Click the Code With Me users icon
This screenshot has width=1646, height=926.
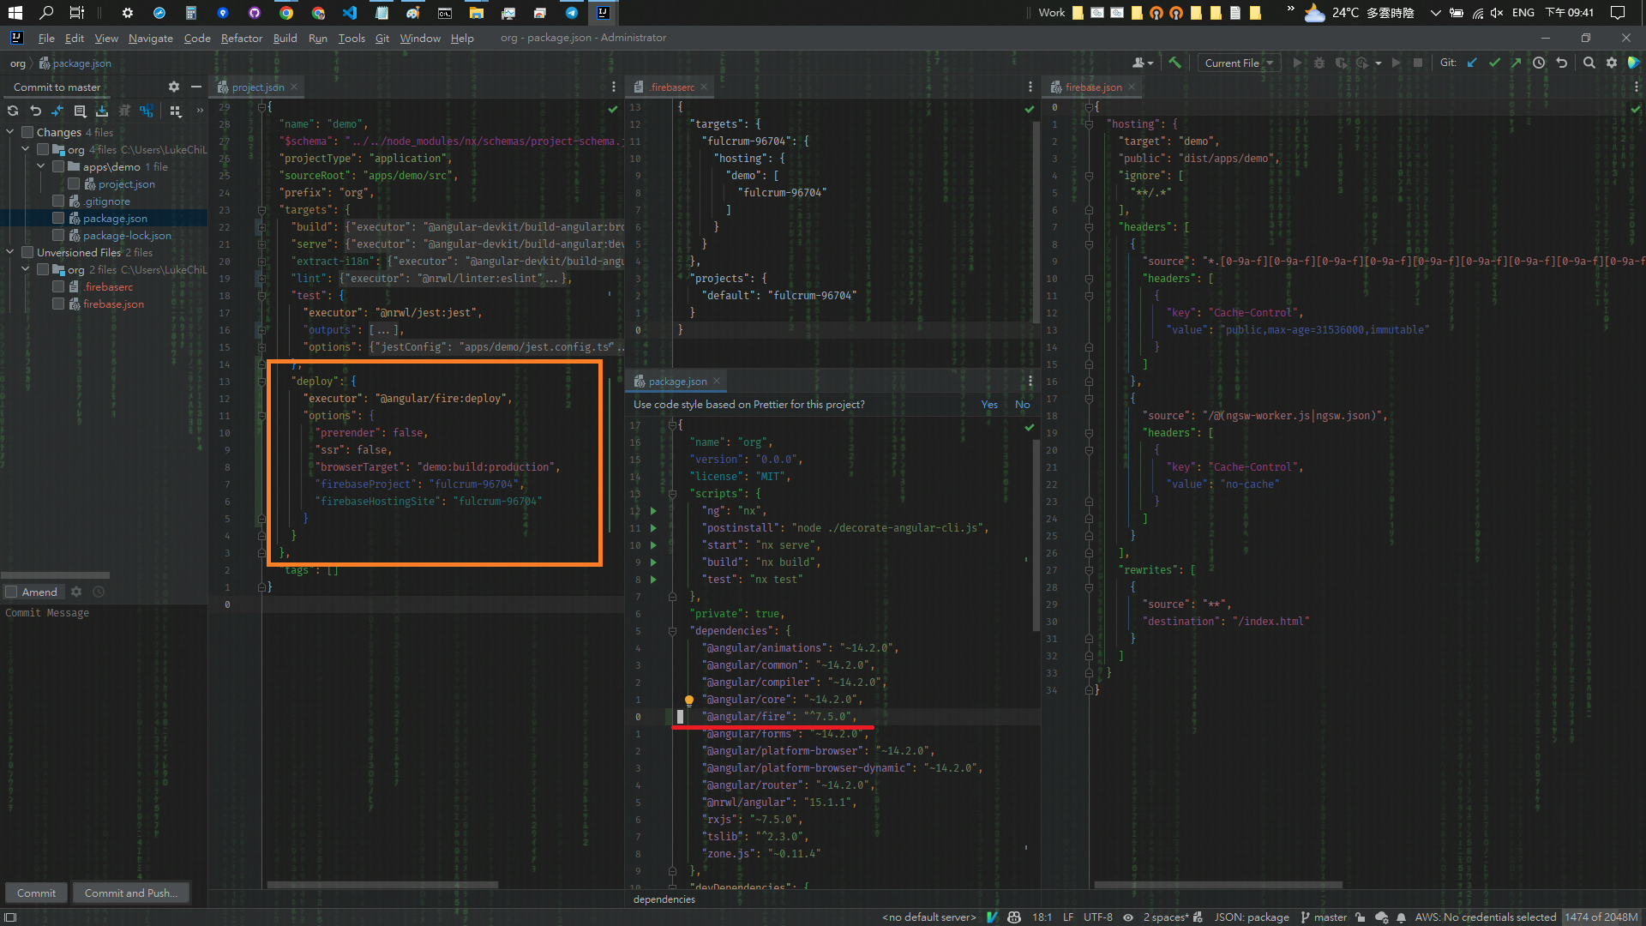pyautogui.click(x=1142, y=63)
